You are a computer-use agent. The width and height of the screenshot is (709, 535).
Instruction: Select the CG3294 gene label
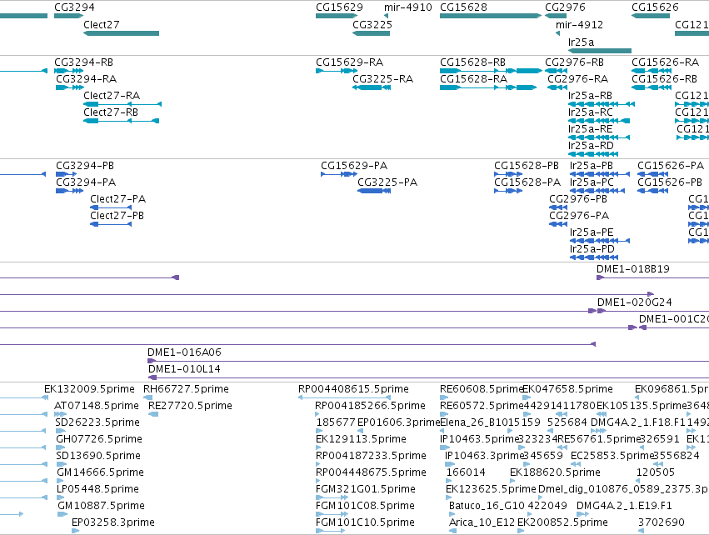[75, 7]
